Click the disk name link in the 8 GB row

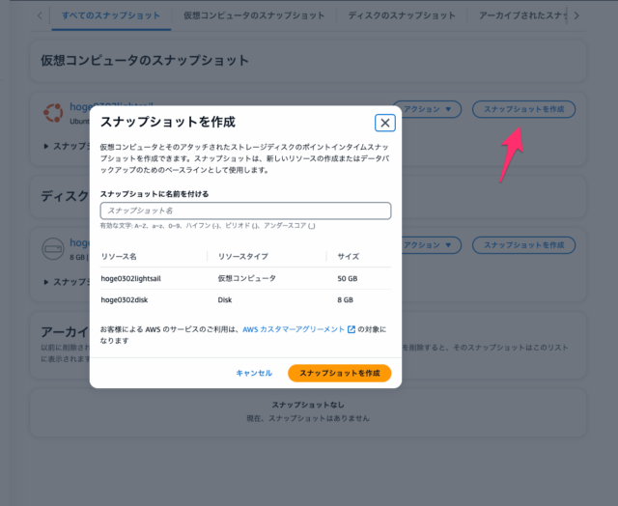coord(79,242)
